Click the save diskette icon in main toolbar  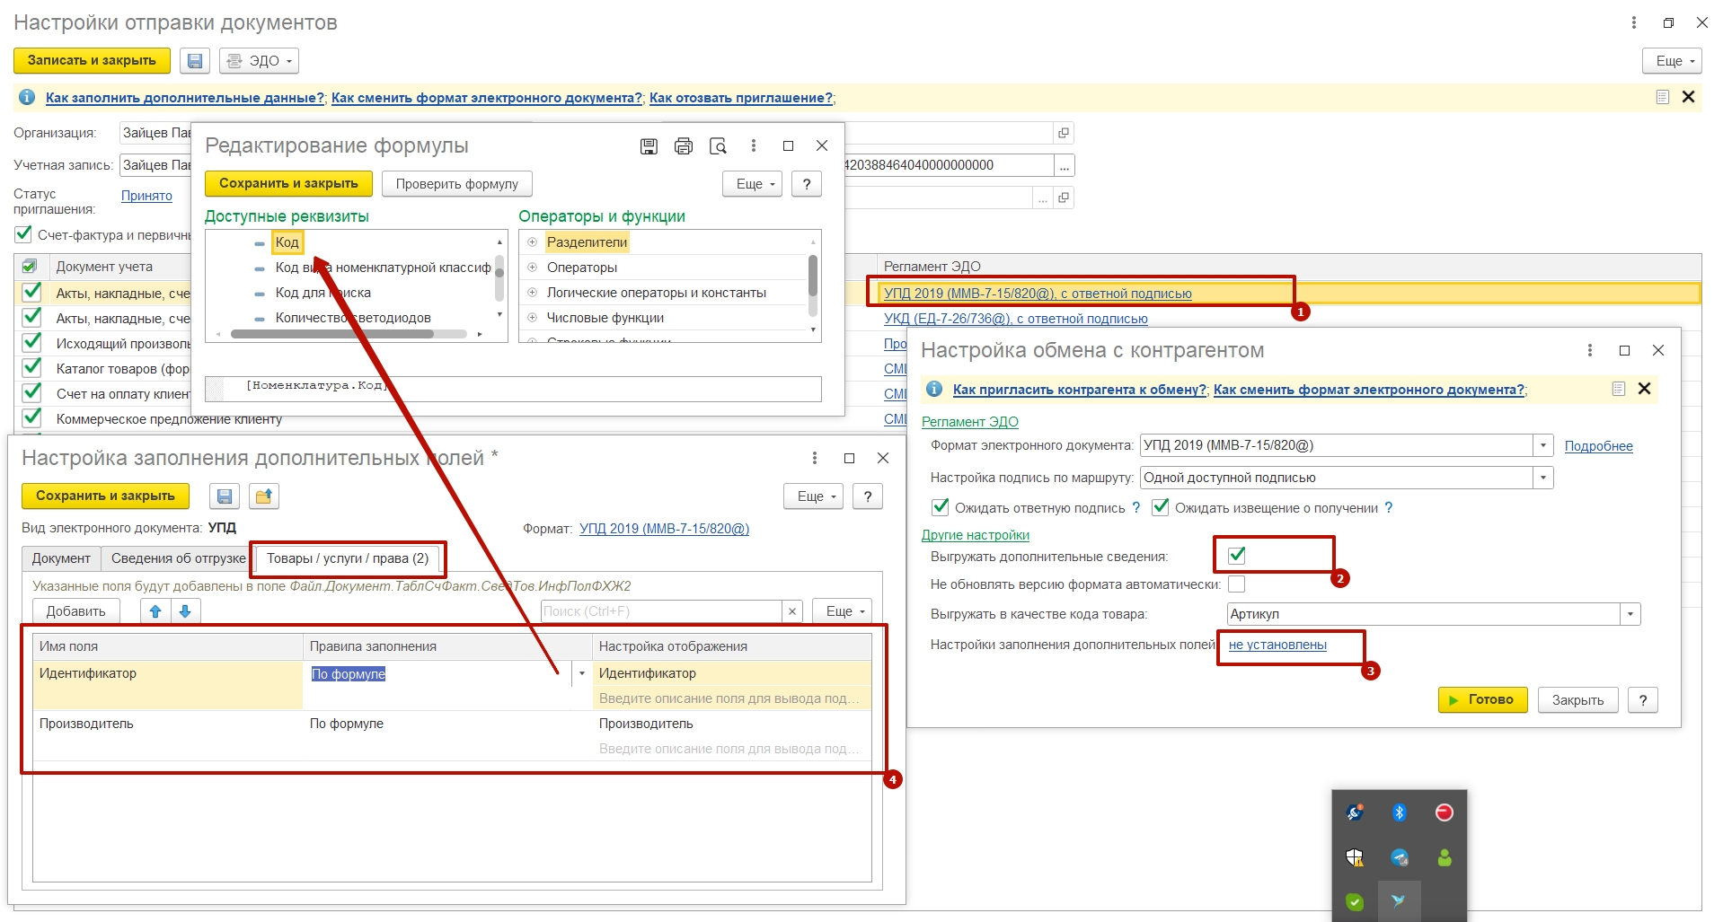tap(195, 61)
